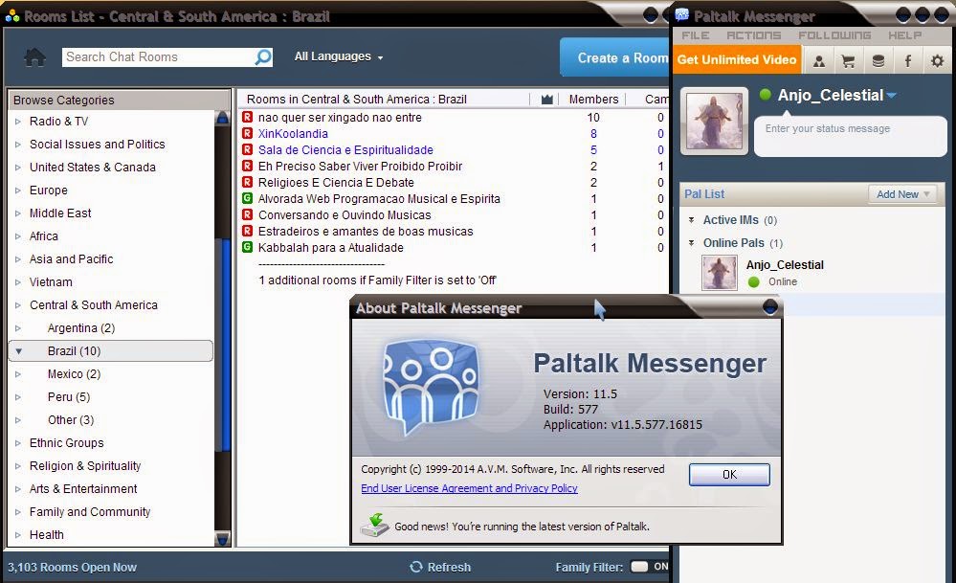This screenshot has width=956, height=583.
Task: Click the home icon in Rooms List
Action: (34, 57)
